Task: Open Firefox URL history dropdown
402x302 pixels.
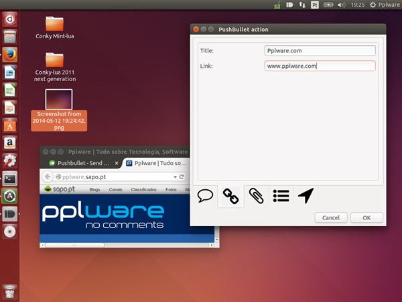Action: point(175,177)
